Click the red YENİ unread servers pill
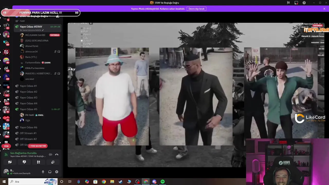The image size is (329, 185). point(6,146)
